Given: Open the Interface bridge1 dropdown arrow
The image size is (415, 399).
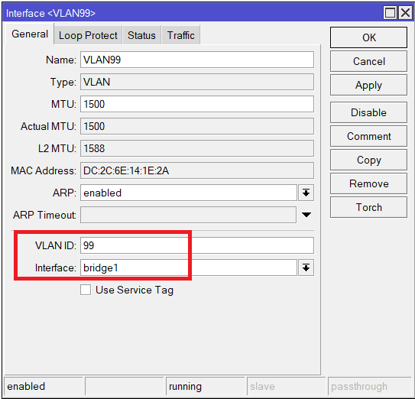Looking at the screenshot, I should pyautogui.click(x=306, y=268).
